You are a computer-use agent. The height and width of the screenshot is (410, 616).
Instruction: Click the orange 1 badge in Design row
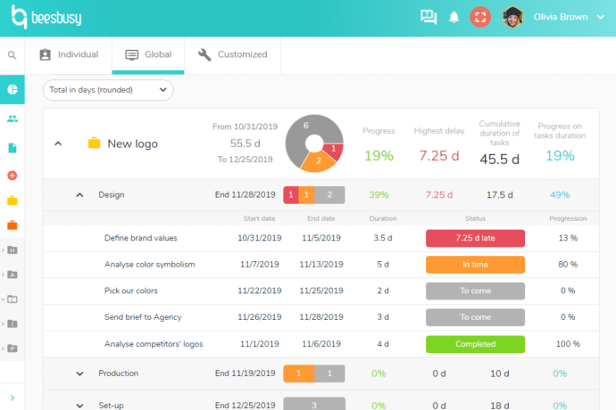point(306,195)
